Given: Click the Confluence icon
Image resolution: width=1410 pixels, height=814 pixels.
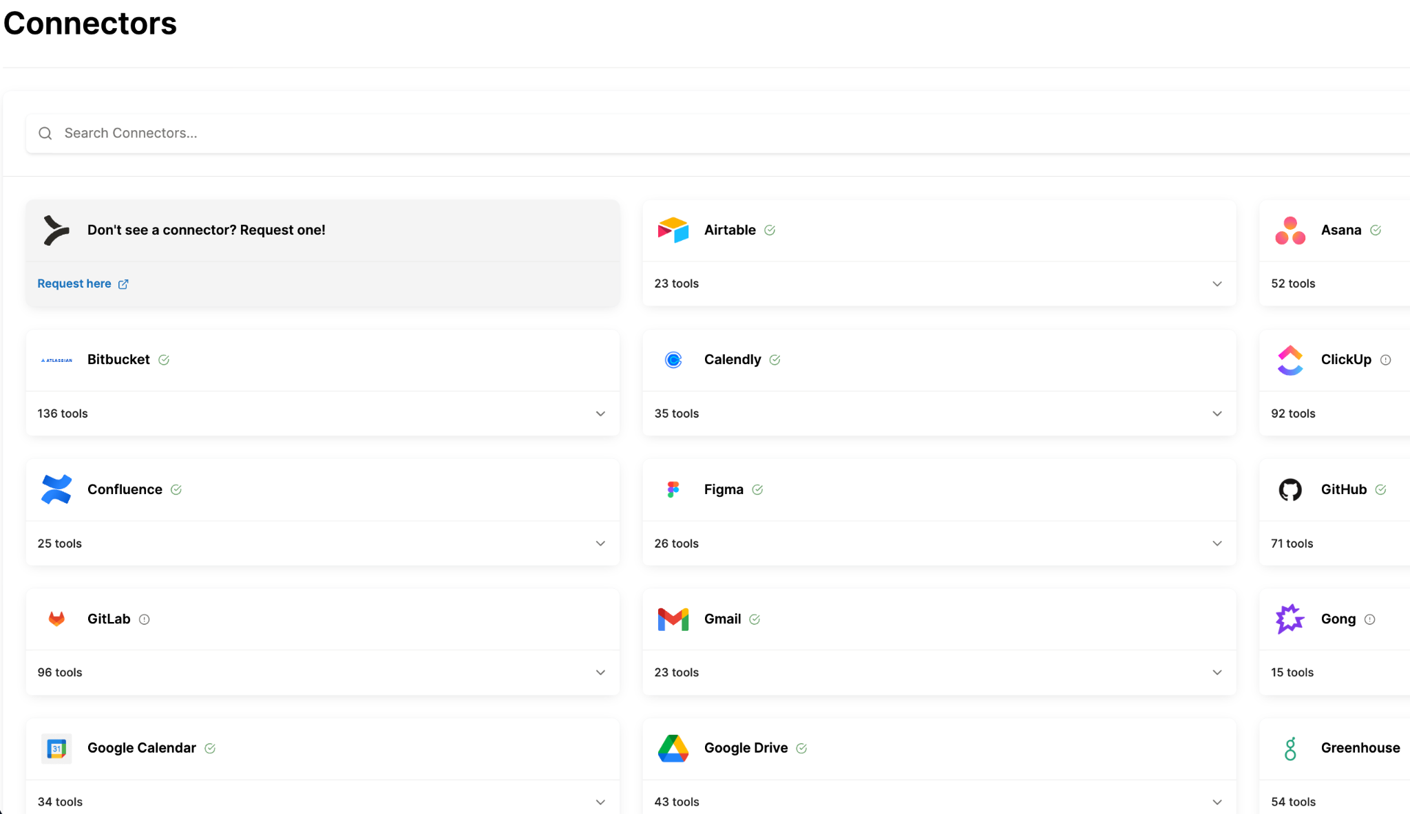Looking at the screenshot, I should (x=56, y=489).
